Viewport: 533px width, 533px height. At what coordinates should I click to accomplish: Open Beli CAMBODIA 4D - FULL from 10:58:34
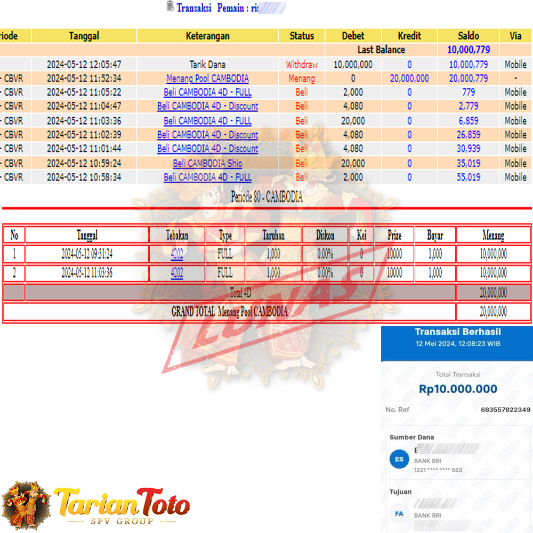point(207,177)
